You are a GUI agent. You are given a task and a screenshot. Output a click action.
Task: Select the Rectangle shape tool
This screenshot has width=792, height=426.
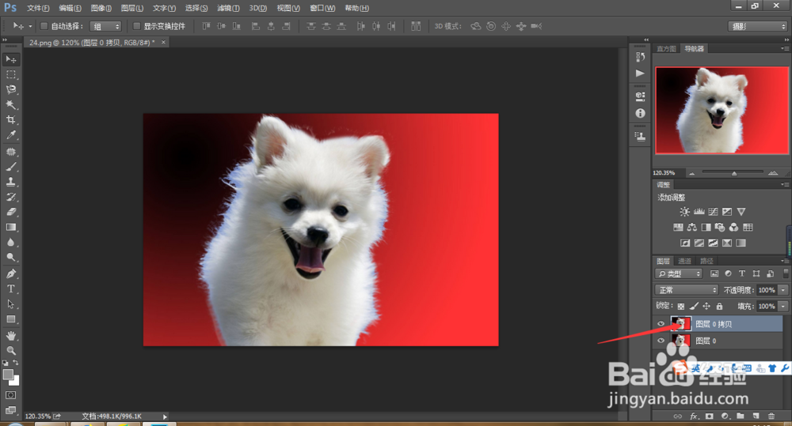pyautogui.click(x=11, y=319)
